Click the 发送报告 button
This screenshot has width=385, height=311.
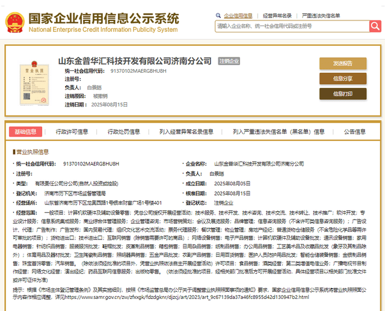pyautogui.click(x=343, y=63)
